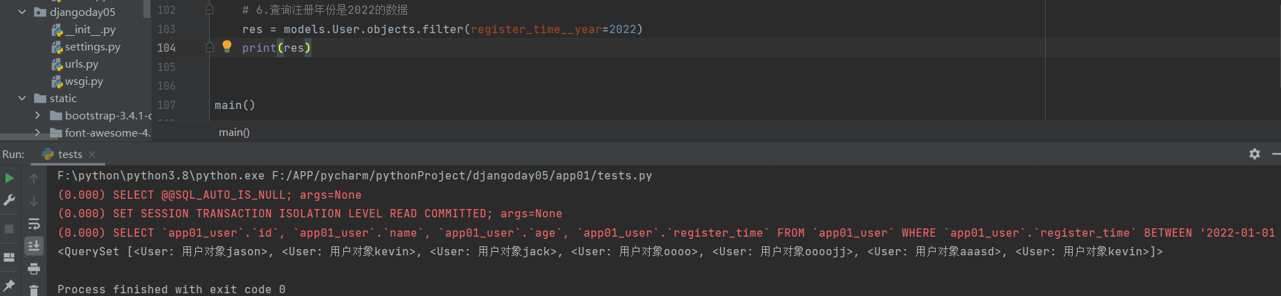Toggle soft-wrap for console output
The height and width of the screenshot is (296, 1281).
point(33,224)
